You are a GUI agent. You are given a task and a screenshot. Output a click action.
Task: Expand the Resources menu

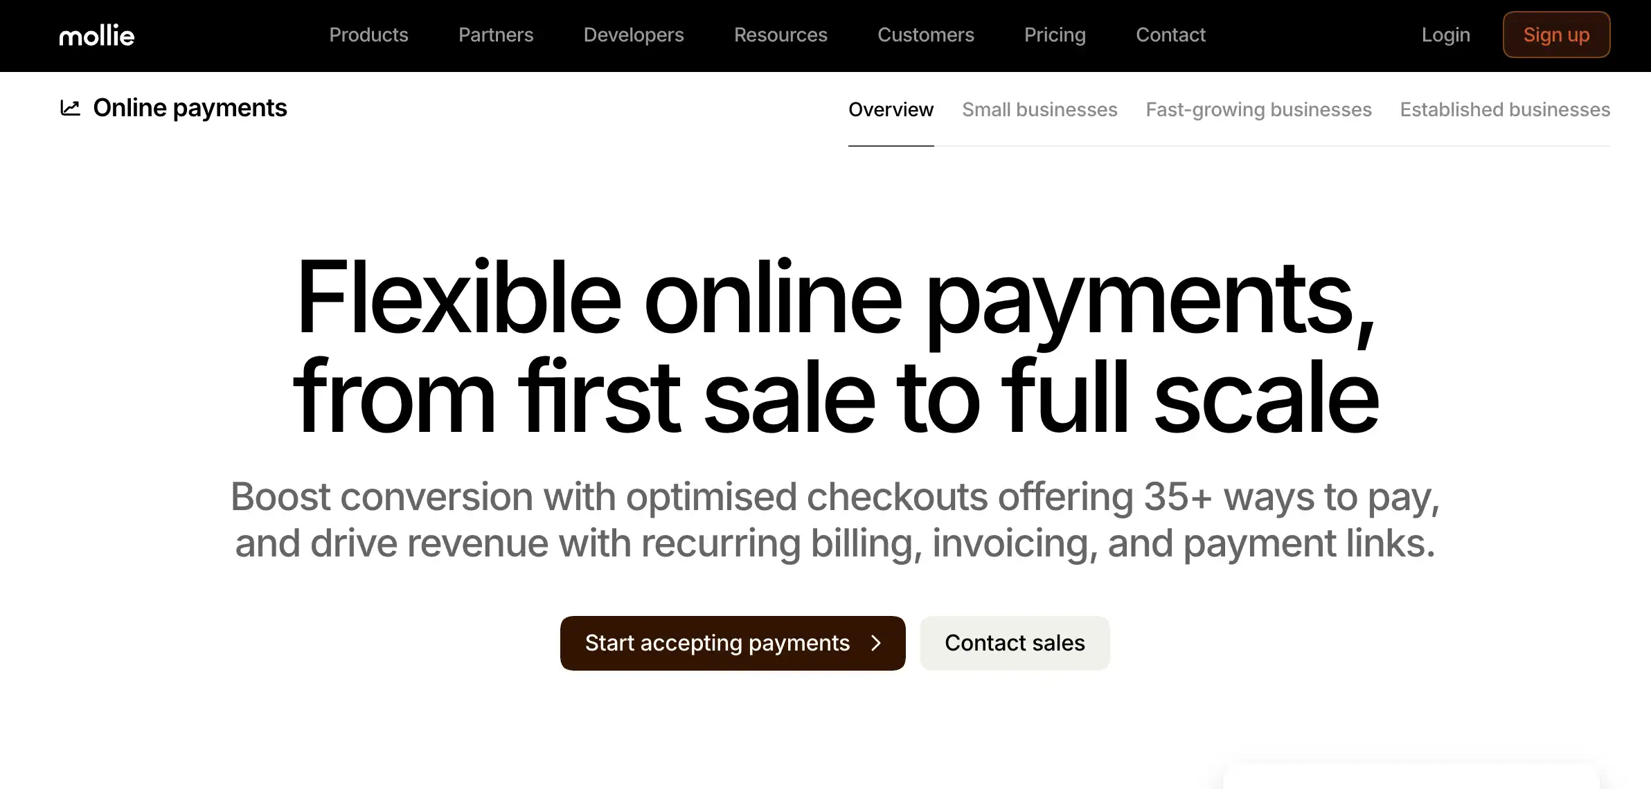click(x=780, y=35)
